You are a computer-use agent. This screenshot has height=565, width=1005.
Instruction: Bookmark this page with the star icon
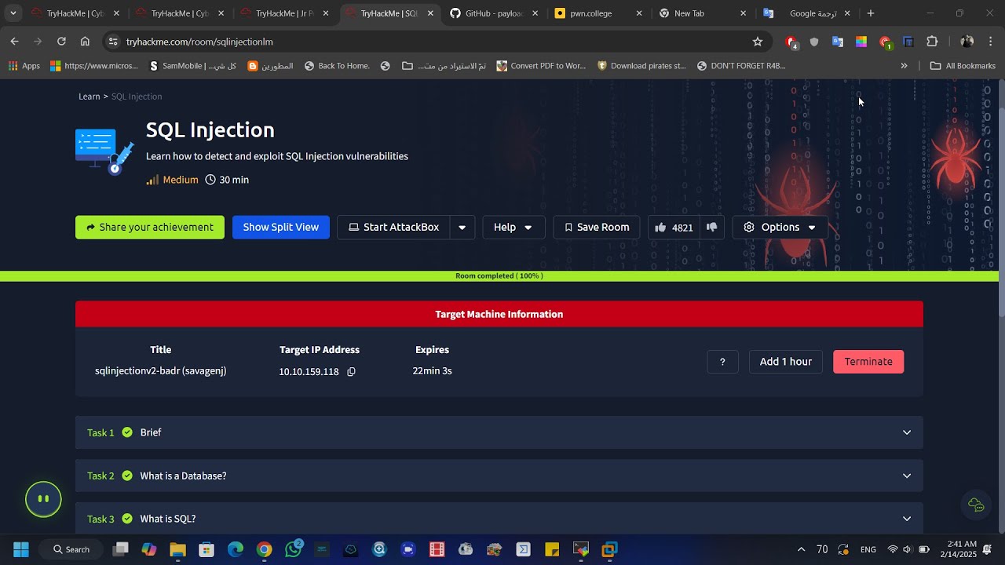coord(758,42)
